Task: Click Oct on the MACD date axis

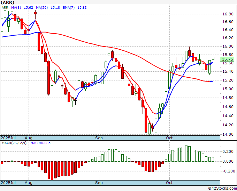Action: [169, 183]
